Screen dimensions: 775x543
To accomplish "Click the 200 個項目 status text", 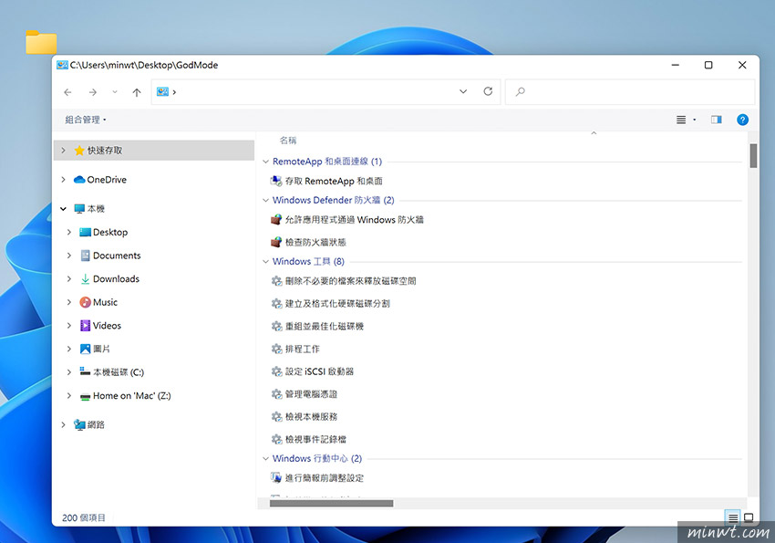I will point(84,517).
